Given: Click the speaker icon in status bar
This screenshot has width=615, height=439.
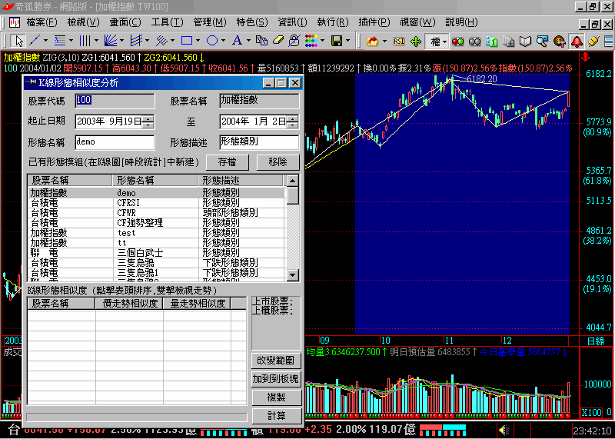Looking at the screenshot, I should point(504,431).
